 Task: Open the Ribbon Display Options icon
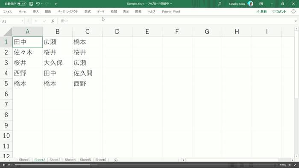click(x=261, y=4)
